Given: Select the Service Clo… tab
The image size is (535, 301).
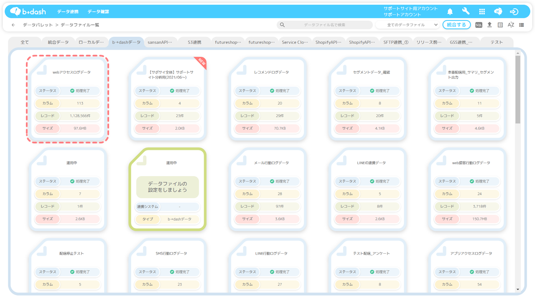Looking at the screenshot, I should [295, 42].
